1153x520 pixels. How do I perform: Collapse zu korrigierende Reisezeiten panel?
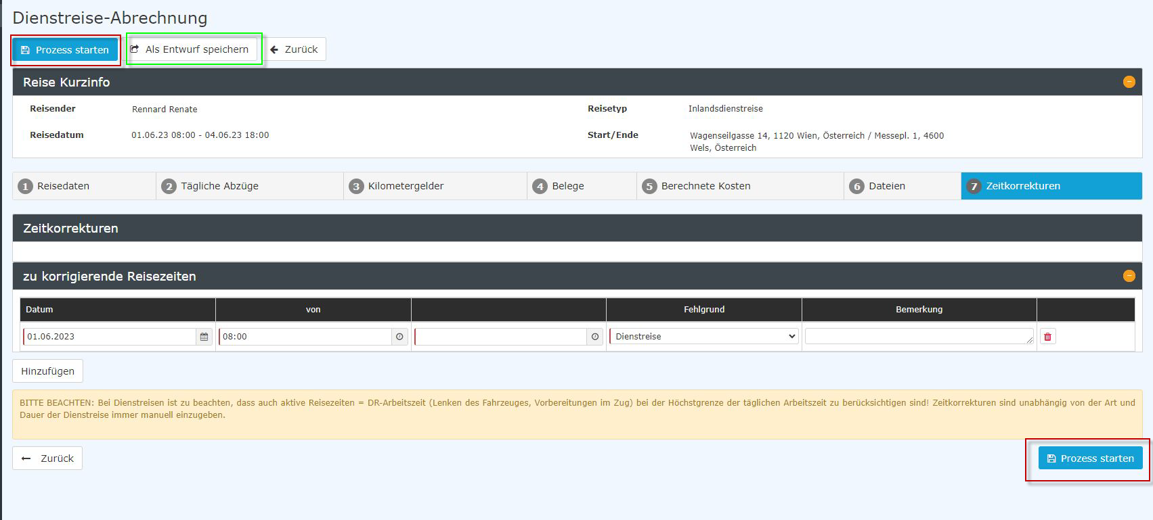(1129, 276)
